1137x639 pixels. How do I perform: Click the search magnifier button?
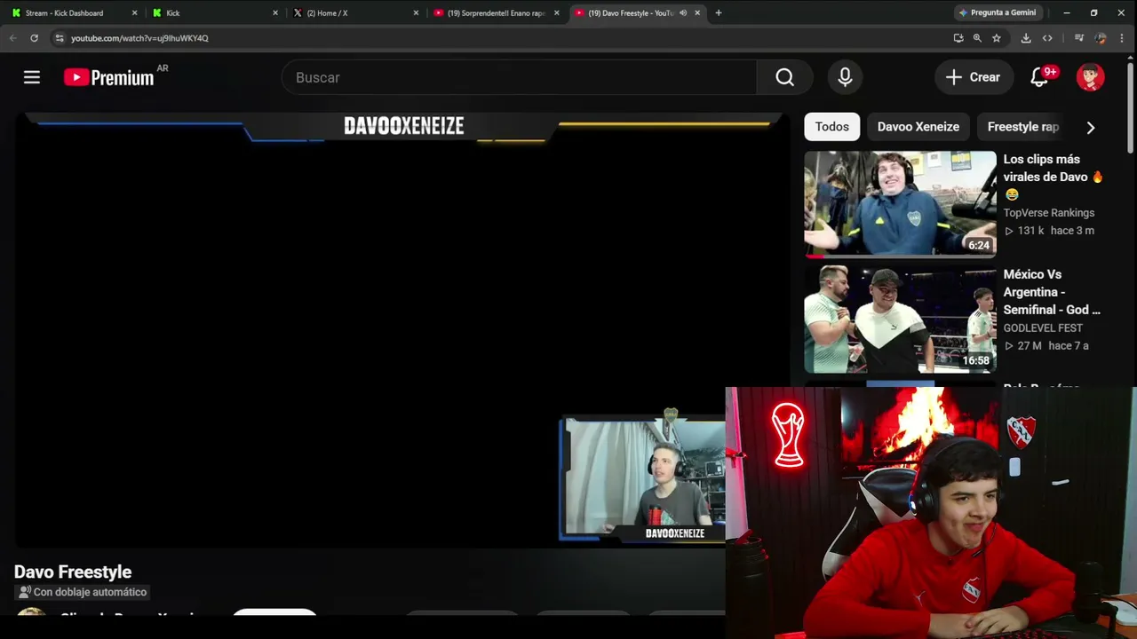[x=784, y=77]
